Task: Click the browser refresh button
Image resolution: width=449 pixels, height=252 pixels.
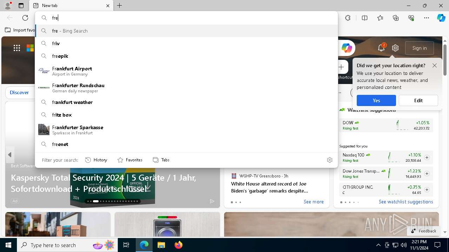Action: click(x=25, y=18)
